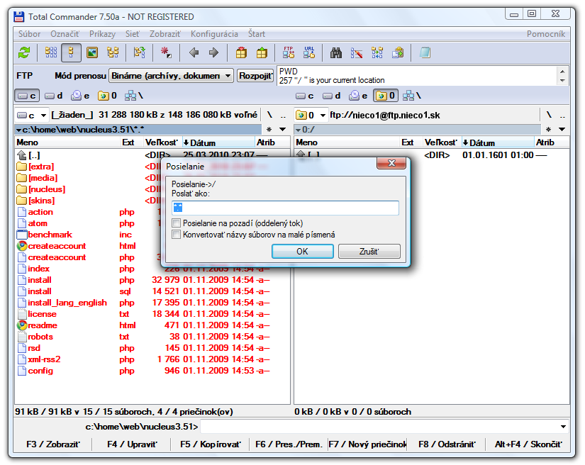This screenshot has height=465, width=585.
Task: Click the 'Poslať ako' text field
Action: click(286, 208)
